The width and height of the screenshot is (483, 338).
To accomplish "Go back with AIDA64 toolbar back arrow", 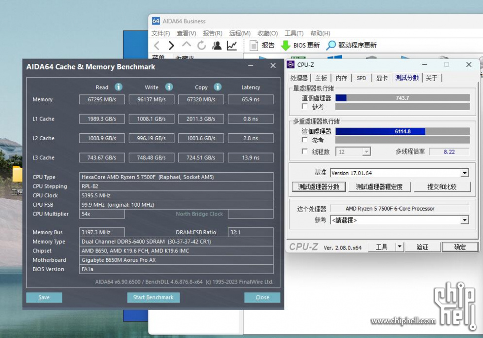I will click(x=157, y=46).
